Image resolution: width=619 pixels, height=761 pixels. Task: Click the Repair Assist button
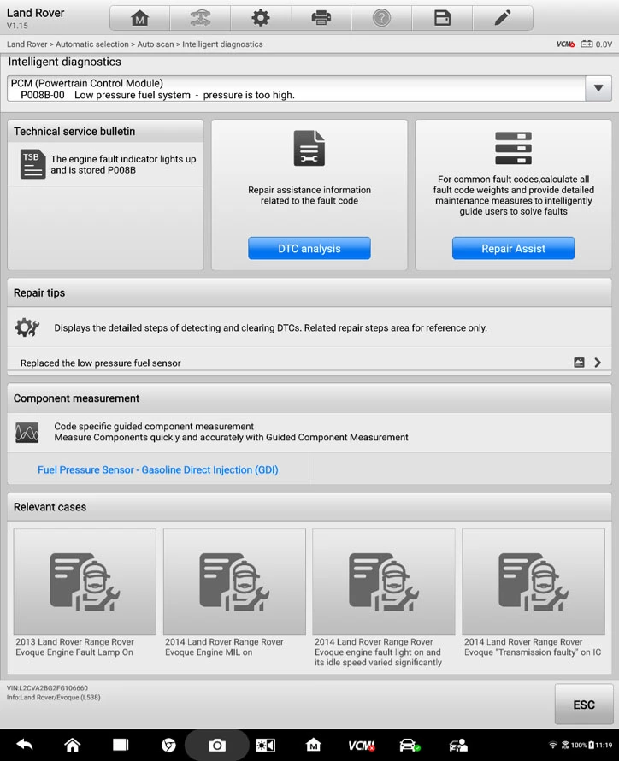513,249
